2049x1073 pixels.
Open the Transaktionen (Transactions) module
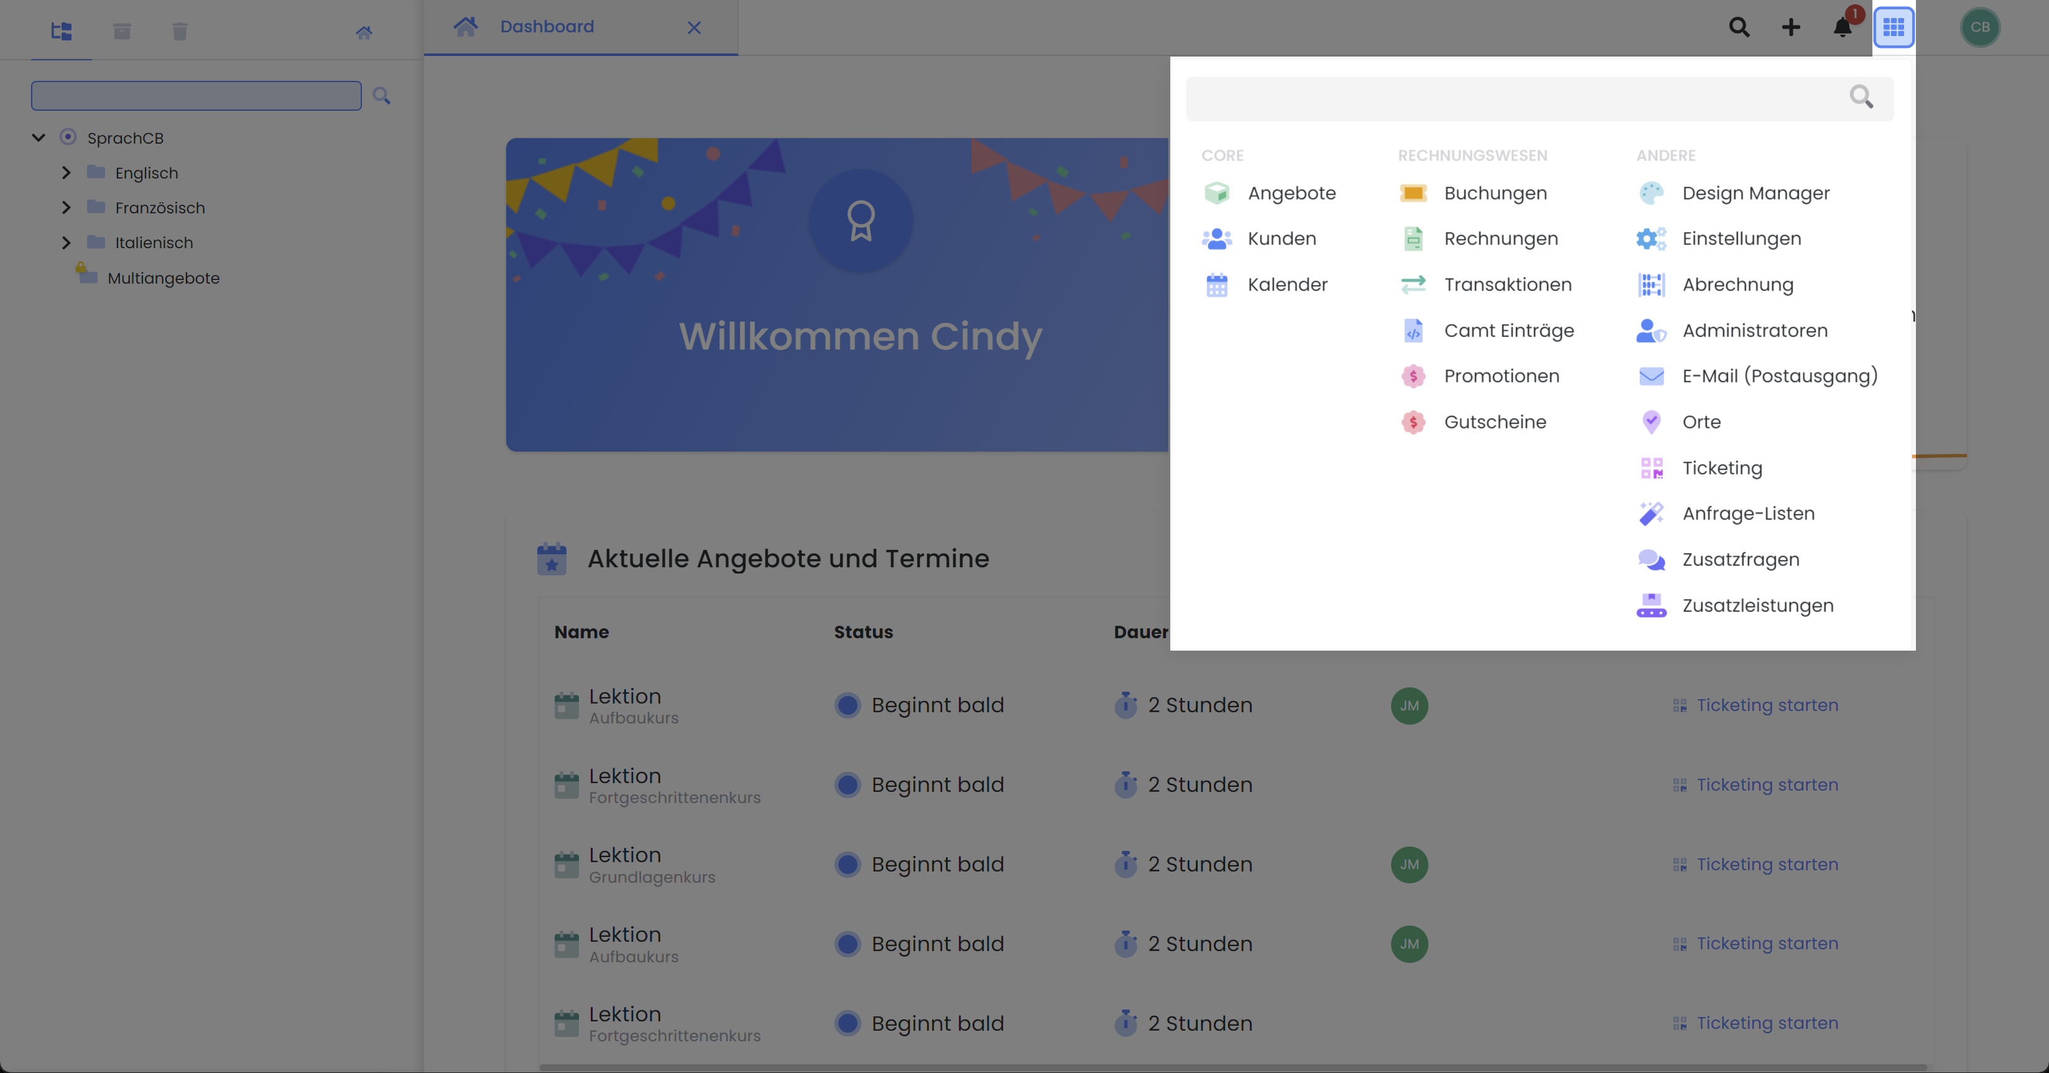click(1508, 284)
